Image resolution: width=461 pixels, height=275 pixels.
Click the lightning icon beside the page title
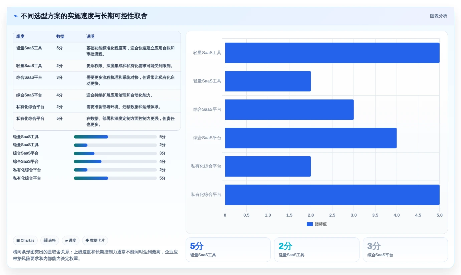click(16, 16)
